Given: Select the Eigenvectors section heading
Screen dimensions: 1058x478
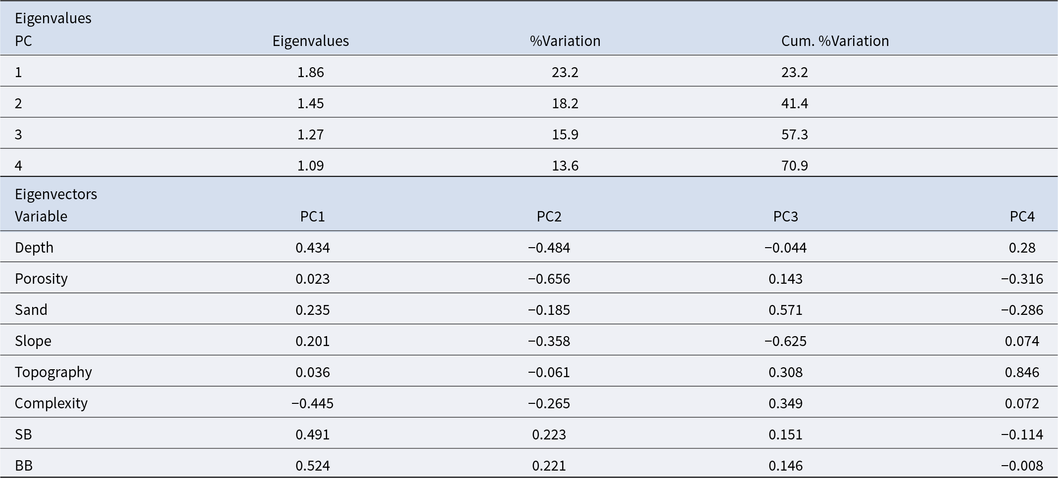Looking at the screenshot, I should [x=56, y=194].
